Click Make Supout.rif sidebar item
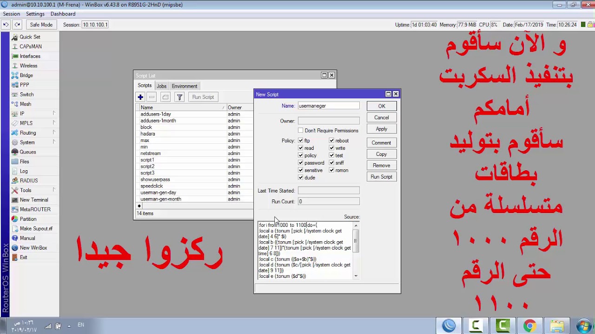595x334 pixels. [36, 229]
